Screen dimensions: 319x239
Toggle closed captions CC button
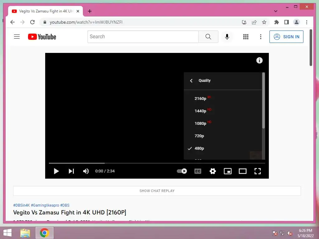coord(198,171)
